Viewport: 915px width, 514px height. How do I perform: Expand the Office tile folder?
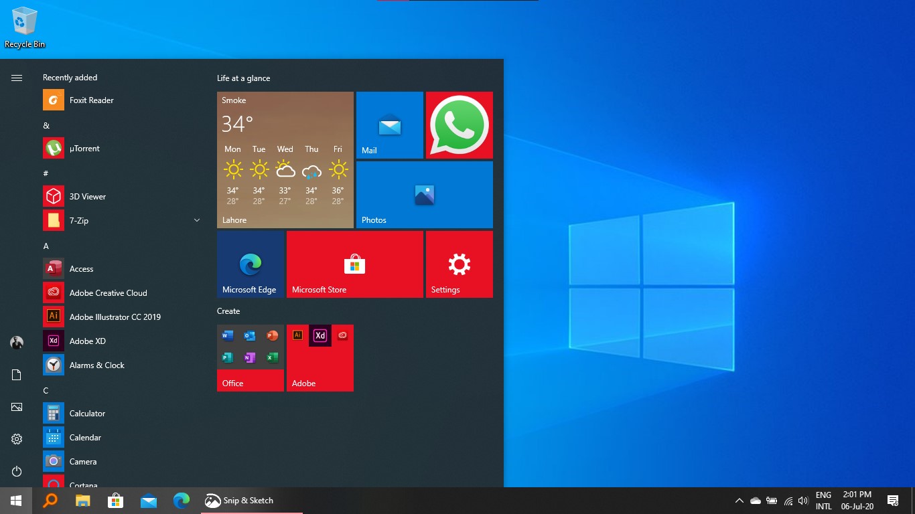pos(251,358)
